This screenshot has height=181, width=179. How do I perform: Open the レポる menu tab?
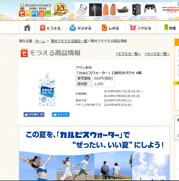click(x=110, y=28)
